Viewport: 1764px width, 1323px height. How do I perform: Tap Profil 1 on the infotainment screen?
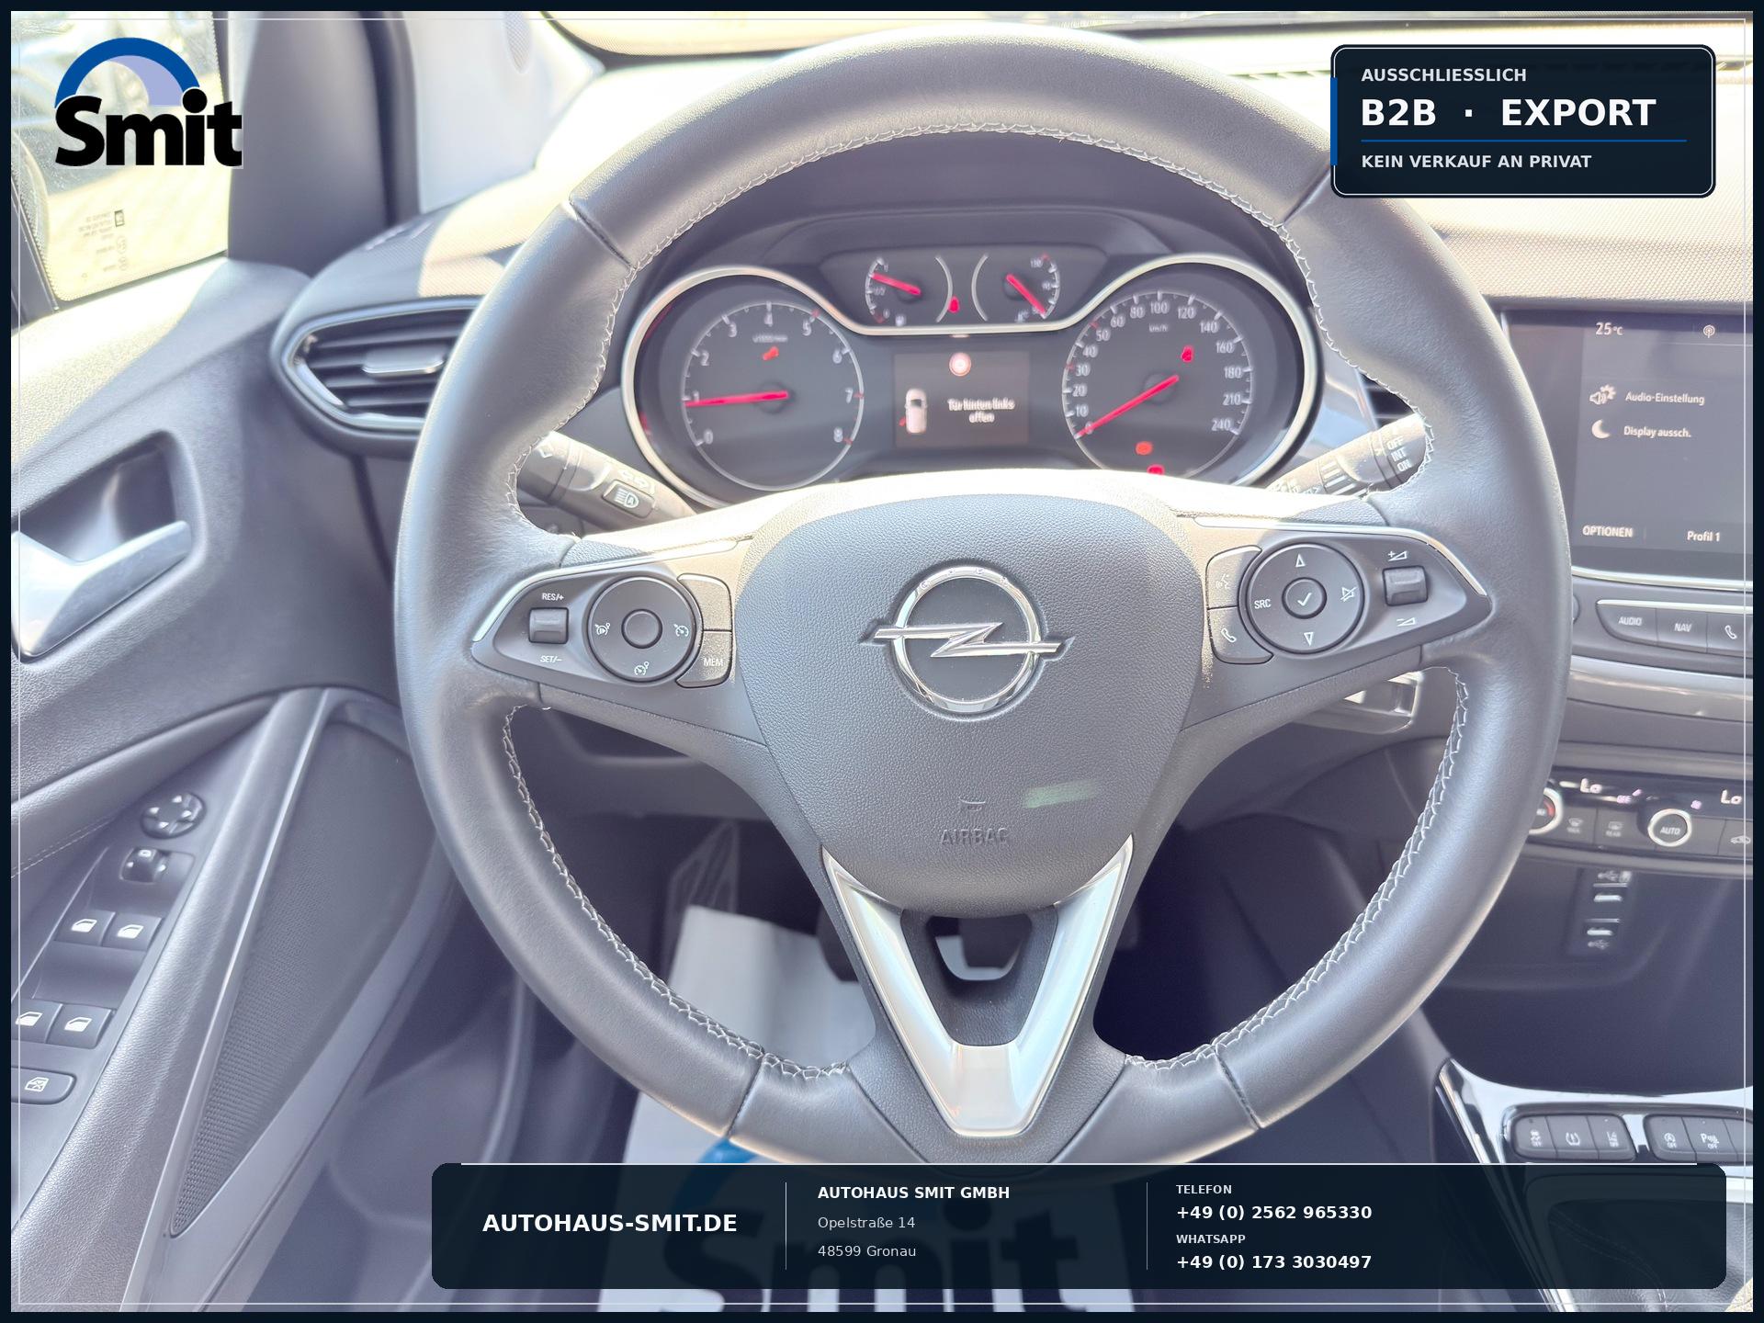(x=1703, y=536)
